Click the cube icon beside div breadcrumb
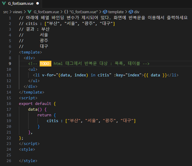This screenshot has height=166, width=192. [x=131, y=12]
